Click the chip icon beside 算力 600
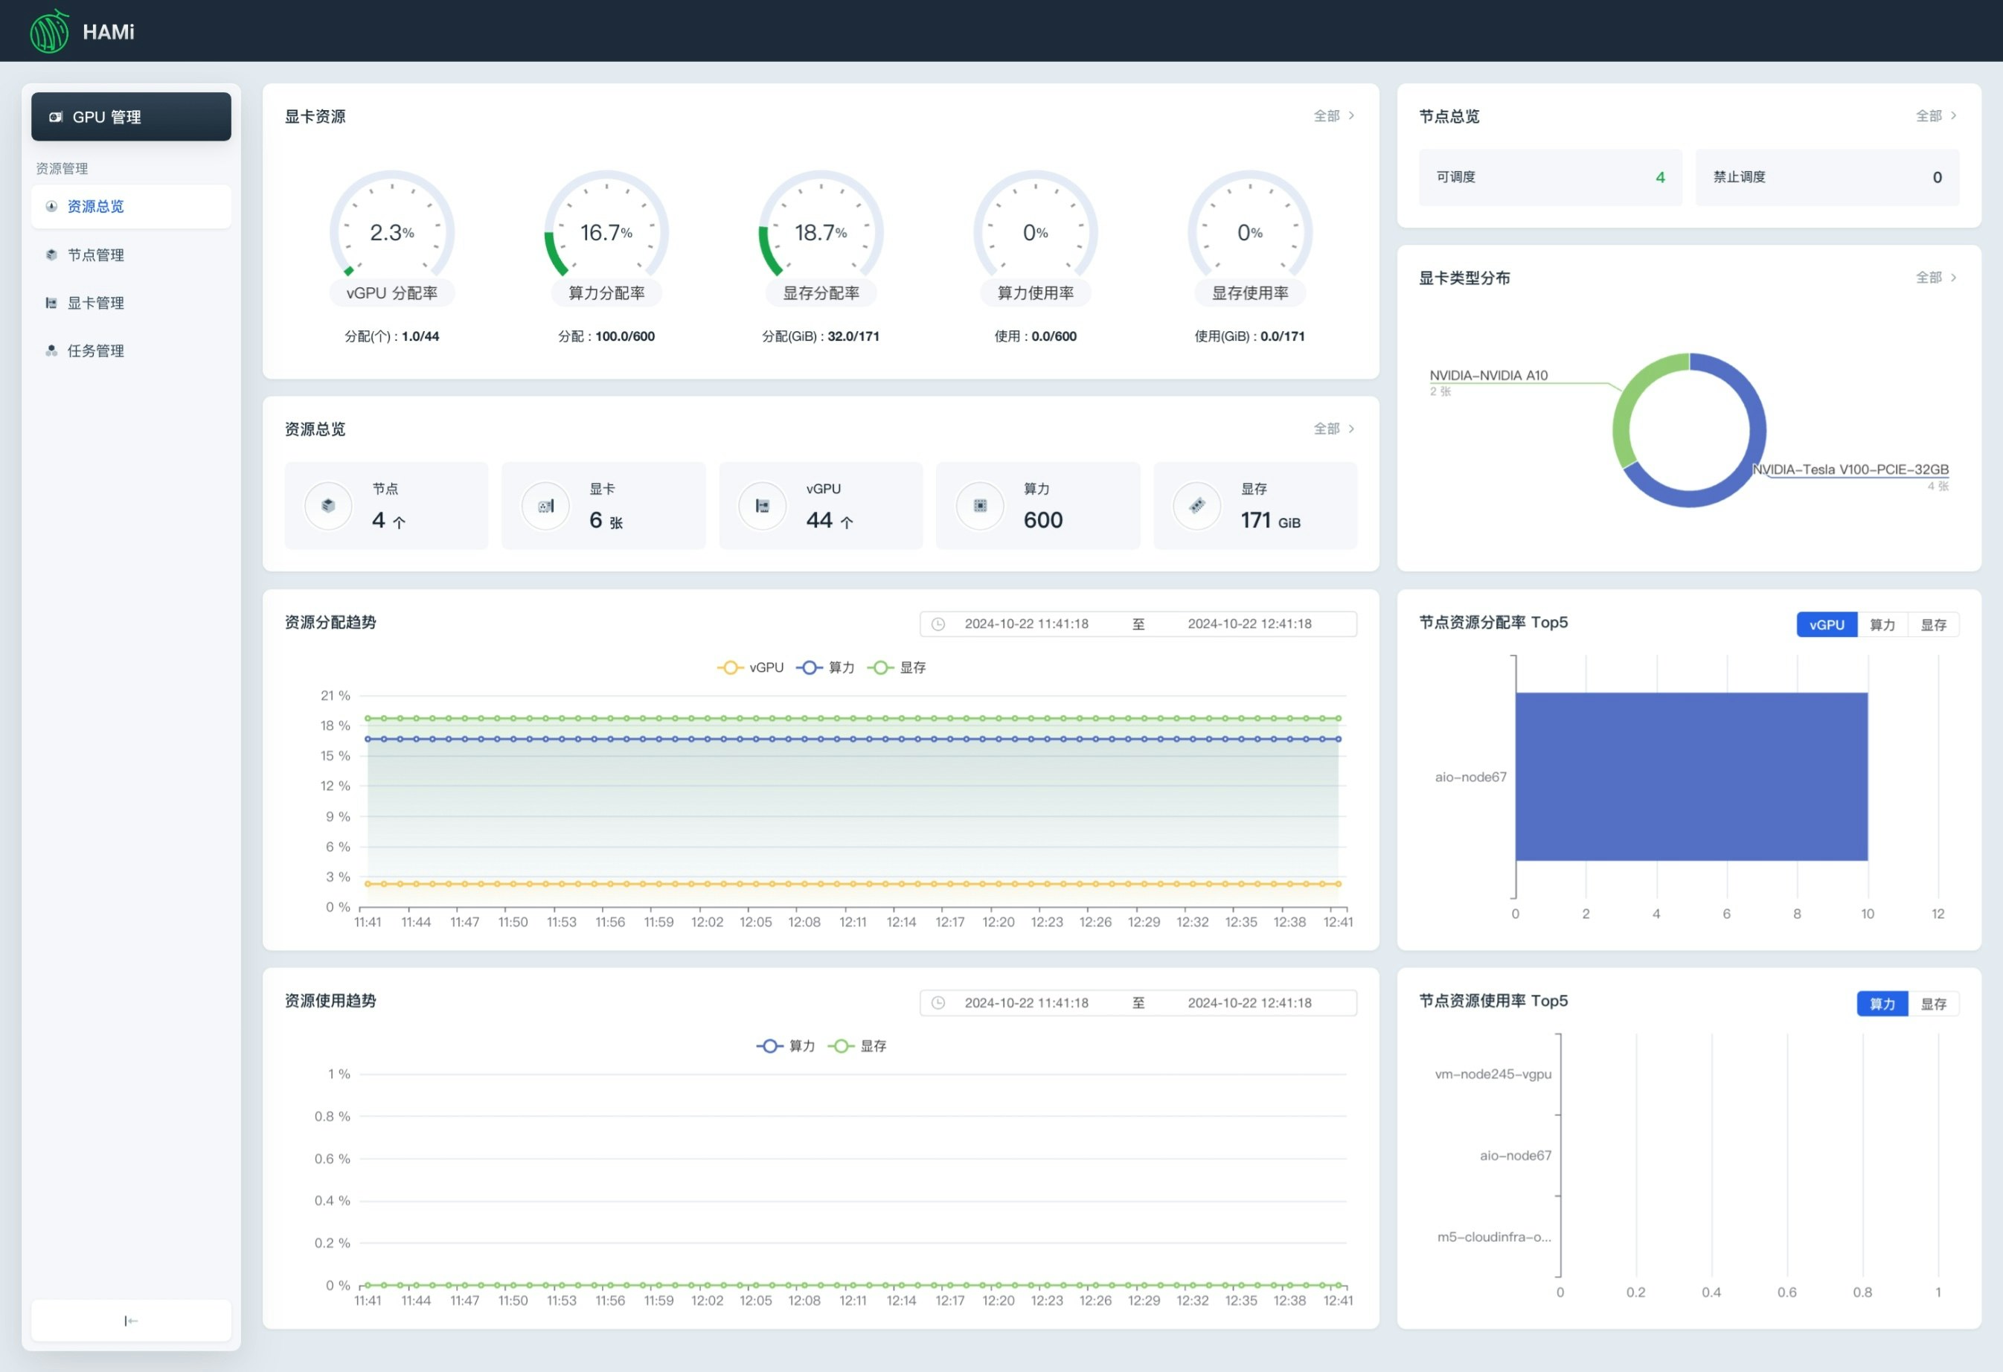Viewport: 2003px width, 1372px height. point(980,506)
